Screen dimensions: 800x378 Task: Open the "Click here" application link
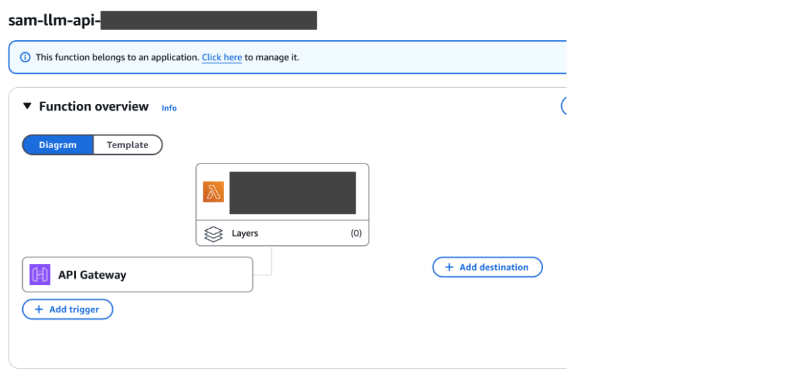click(x=221, y=58)
